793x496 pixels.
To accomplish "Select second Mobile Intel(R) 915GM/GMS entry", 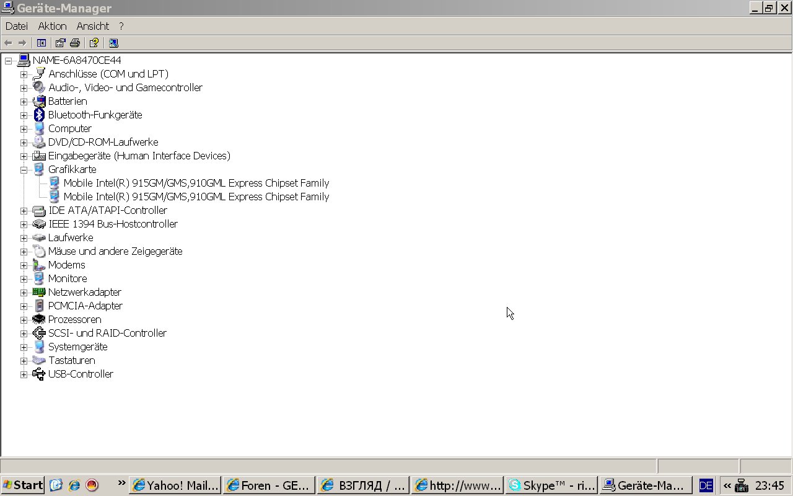I will click(196, 197).
